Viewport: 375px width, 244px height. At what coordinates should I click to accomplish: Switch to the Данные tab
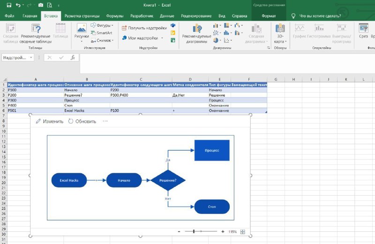[167, 16]
